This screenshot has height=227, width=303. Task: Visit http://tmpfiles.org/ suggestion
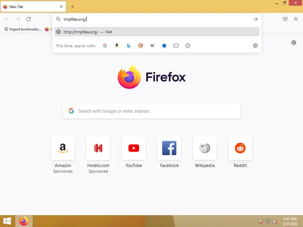pyautogui.click(x=157, y=32)
